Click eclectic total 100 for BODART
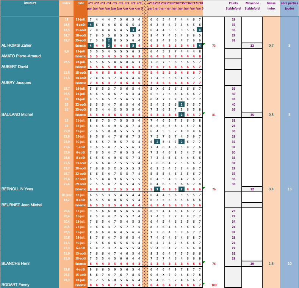The width and height of the screenshot is (299, 288). 214,285
